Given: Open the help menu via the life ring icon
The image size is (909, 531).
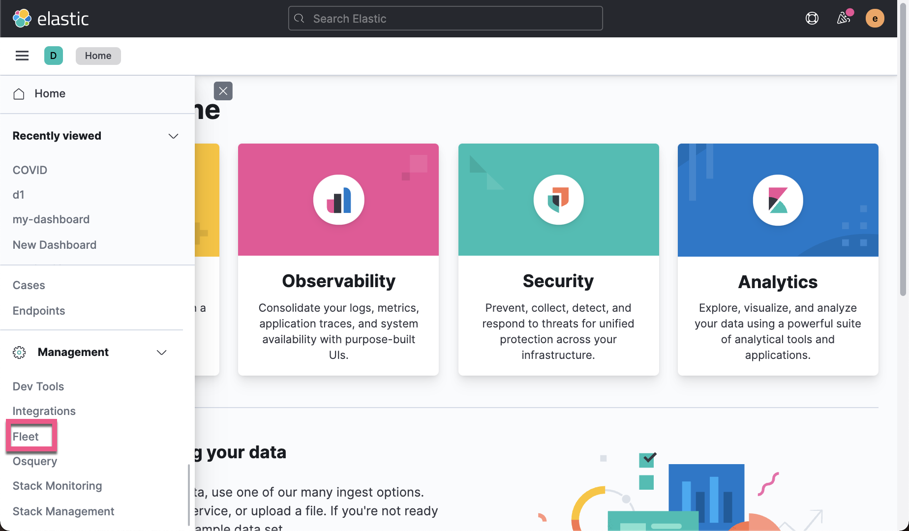Looking at the screenshot, I should [x=811, y=18].
